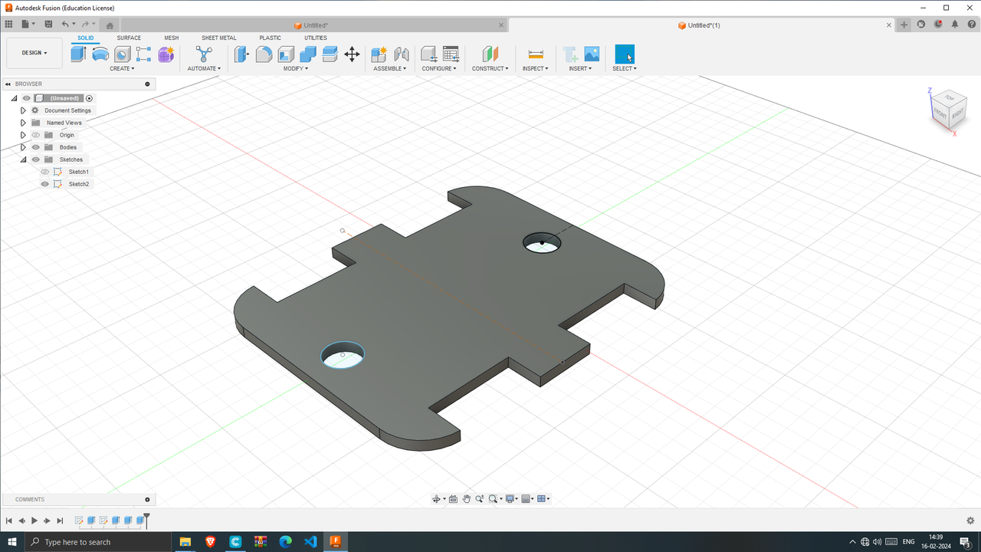
Task: Open the Assemble dropdown menu
Action: pyautogui.click(x=390, y=68)
